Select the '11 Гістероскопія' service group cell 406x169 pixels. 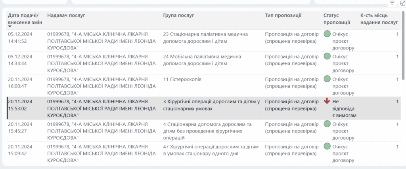pyautogui.click(x=182, y=79)
